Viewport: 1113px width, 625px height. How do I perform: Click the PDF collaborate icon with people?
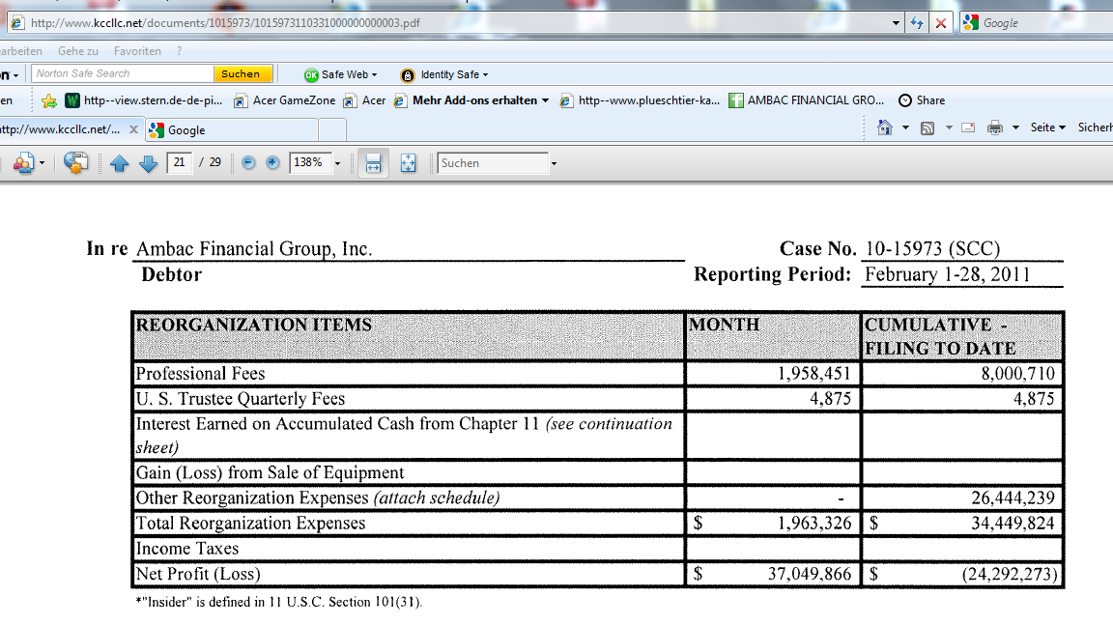click(23, 163)
